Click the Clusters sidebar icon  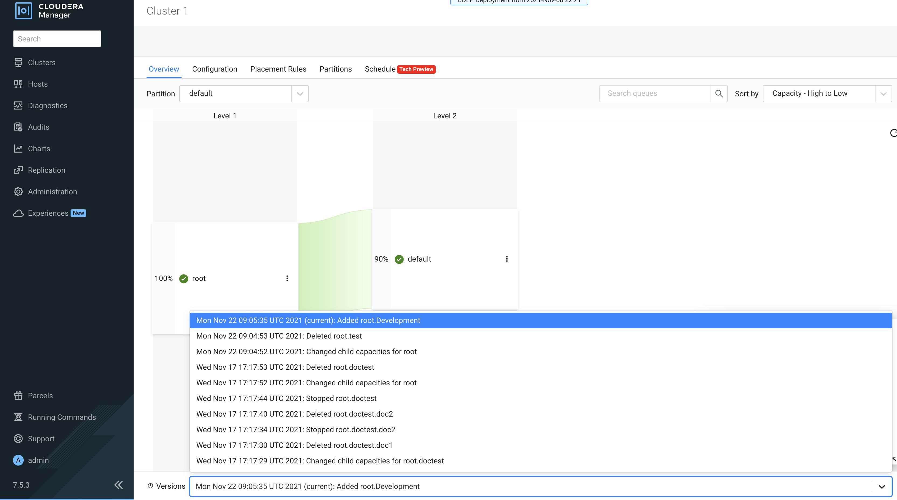pos(18,62)
